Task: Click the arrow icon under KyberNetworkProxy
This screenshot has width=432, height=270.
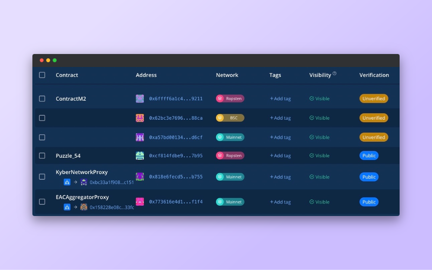Action: pyautogui.click(x=76, y=182)
